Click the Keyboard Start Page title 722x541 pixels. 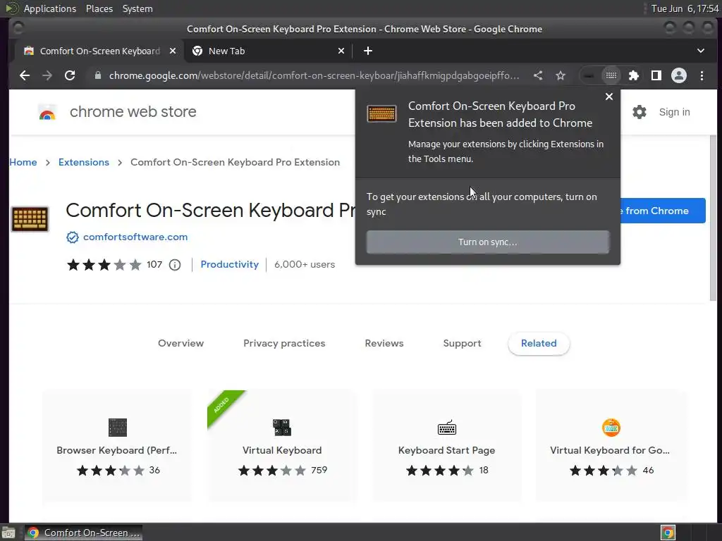click(446, 450)
